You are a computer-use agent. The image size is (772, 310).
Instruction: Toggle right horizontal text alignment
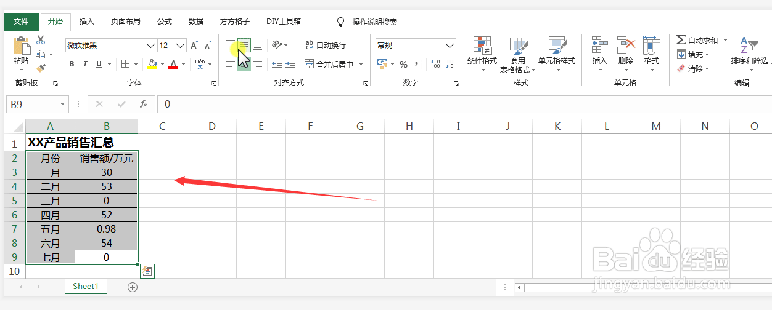[258, 64]
